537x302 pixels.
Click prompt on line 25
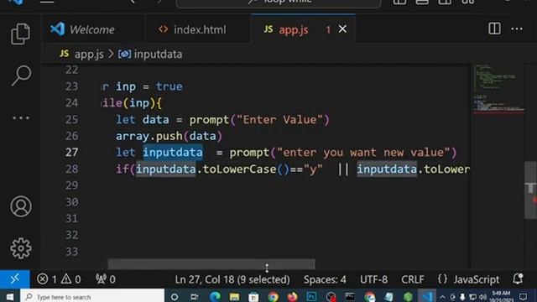tap(209, 120)
